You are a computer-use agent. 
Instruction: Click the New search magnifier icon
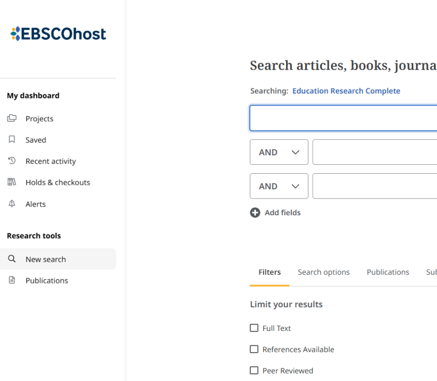tap(12, 259)
